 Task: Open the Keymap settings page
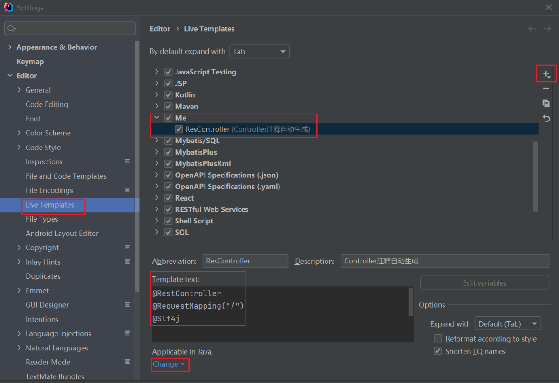[30, 61]
